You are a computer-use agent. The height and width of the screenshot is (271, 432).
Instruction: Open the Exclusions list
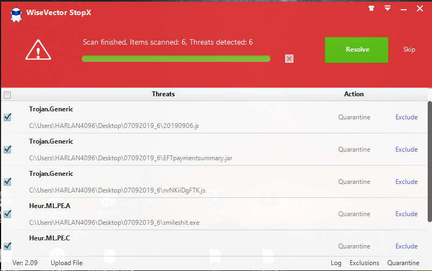click(364, 263)
